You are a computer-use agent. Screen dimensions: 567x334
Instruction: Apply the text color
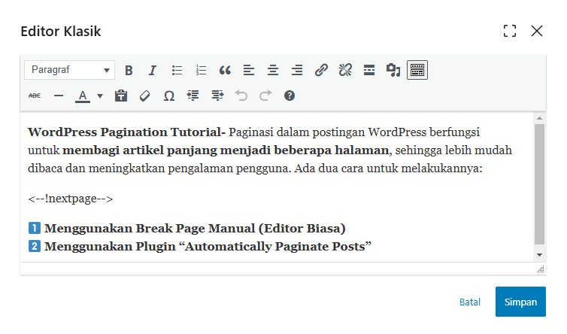pyautogui.click(x=83, y=96)
